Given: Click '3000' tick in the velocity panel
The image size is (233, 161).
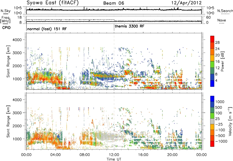Looking at the screenshot, I should pyautogui.click(x=17, y=113).
